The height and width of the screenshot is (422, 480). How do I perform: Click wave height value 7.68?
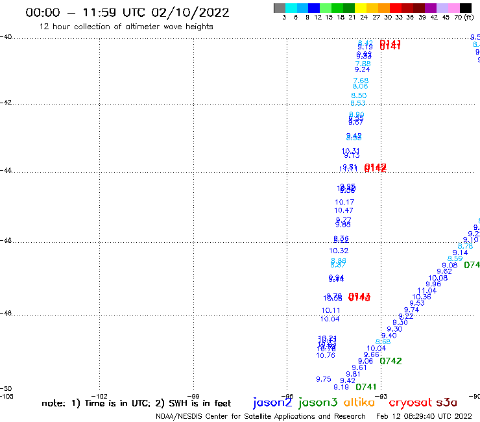click(361, 81)
